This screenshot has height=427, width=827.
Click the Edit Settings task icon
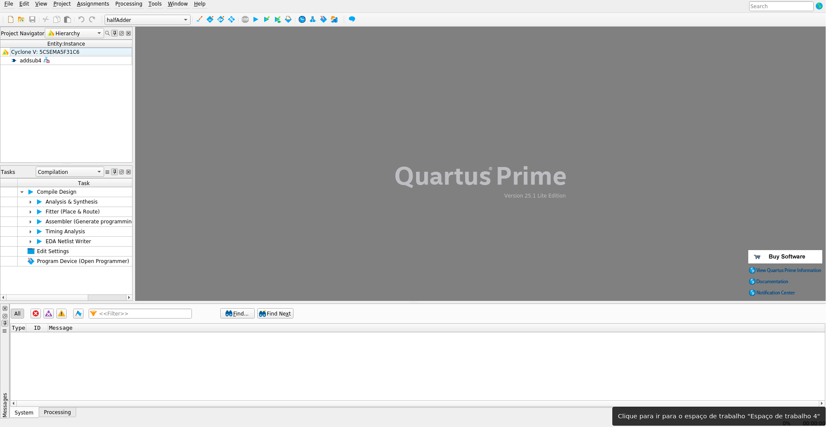click(31, 251)
